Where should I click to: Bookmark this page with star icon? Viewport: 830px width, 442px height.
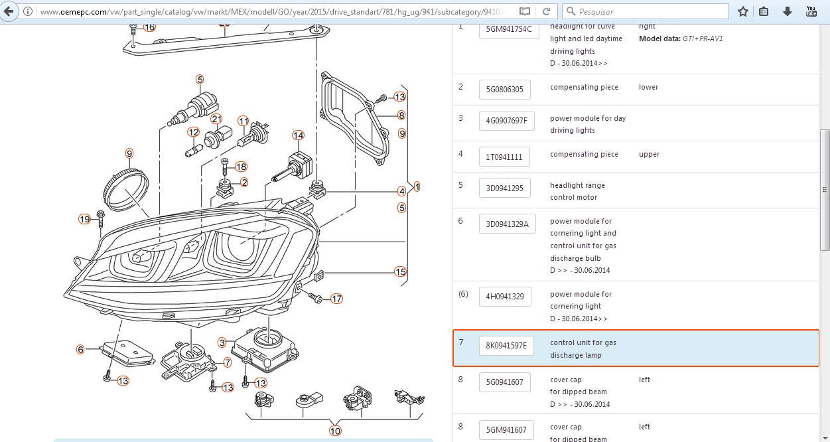pyautogui.click(x=743, y=11)
